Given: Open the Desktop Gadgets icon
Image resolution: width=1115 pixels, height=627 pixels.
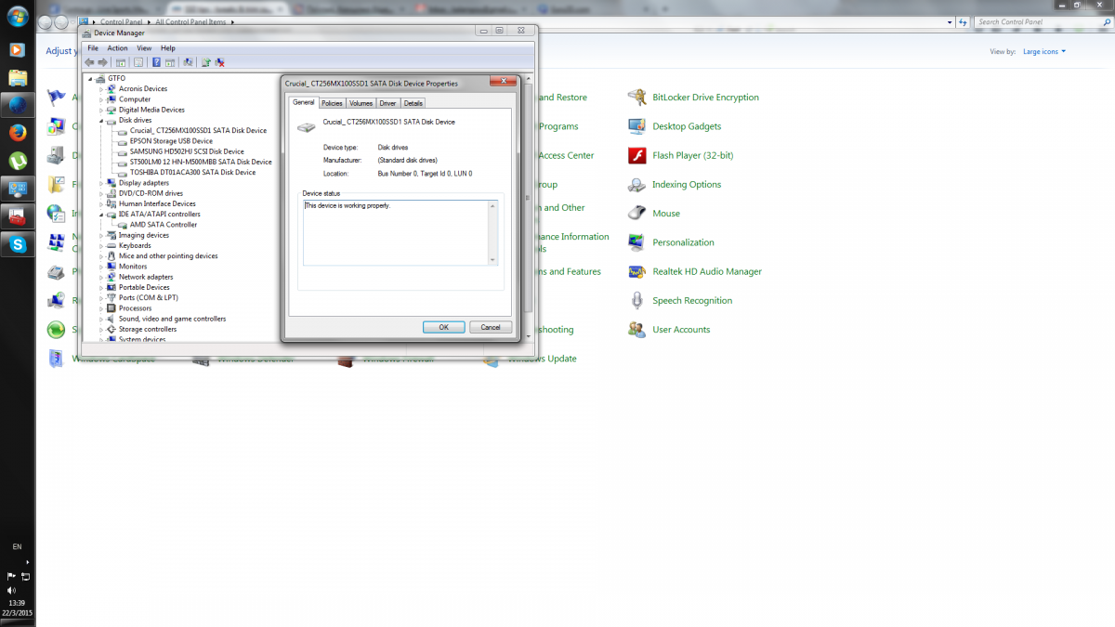Looking at the screenshot, I should [636, 126].
